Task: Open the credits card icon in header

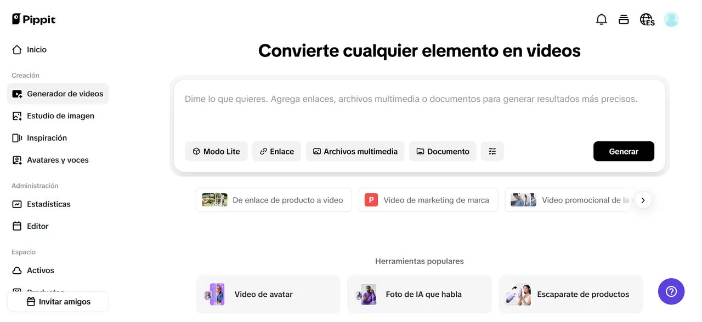Action: [624, 20]
